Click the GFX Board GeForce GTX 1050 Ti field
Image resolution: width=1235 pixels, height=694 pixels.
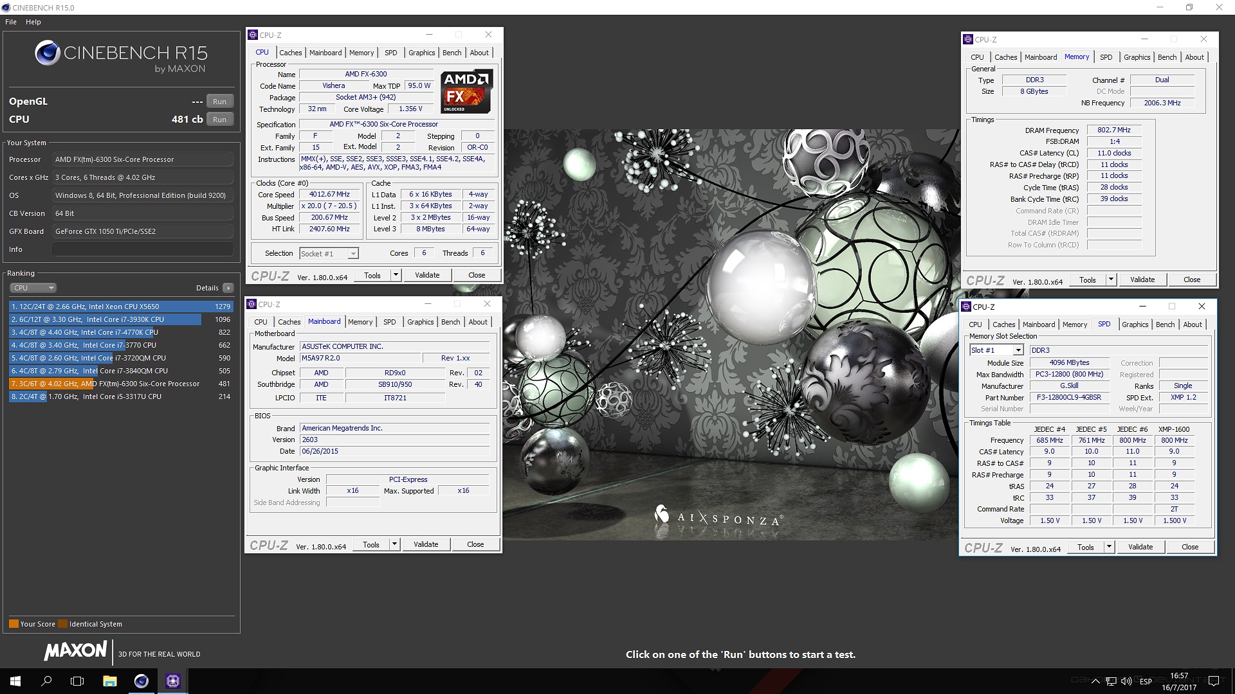(143, 231)
